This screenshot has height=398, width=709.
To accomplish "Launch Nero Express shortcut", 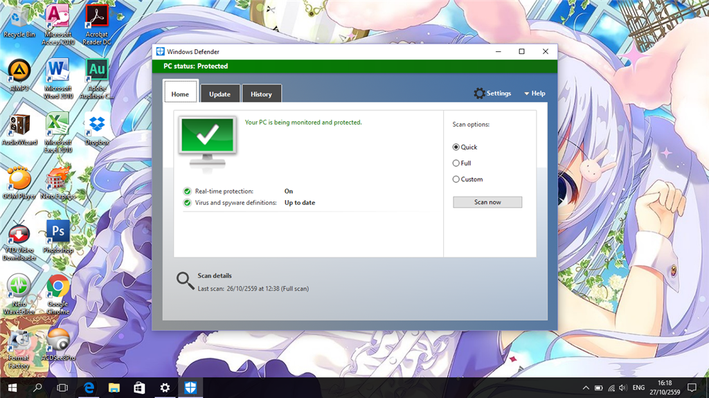I will [x=58, y=183].
